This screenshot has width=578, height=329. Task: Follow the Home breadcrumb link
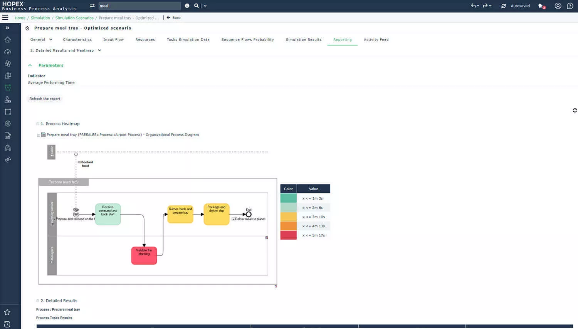coord(20,18)
